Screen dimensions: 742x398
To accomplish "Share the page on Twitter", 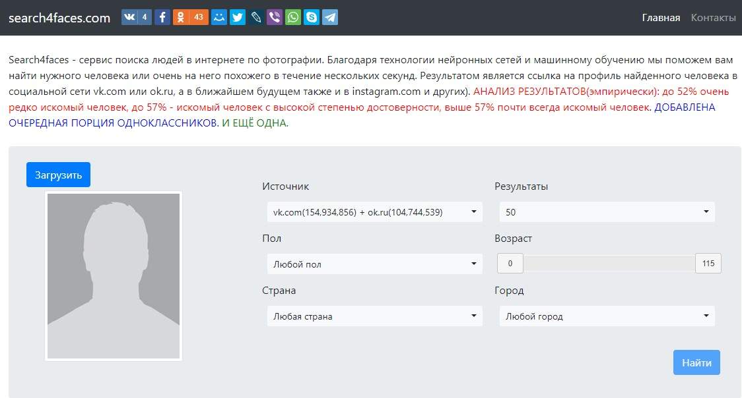I will 238,17.
